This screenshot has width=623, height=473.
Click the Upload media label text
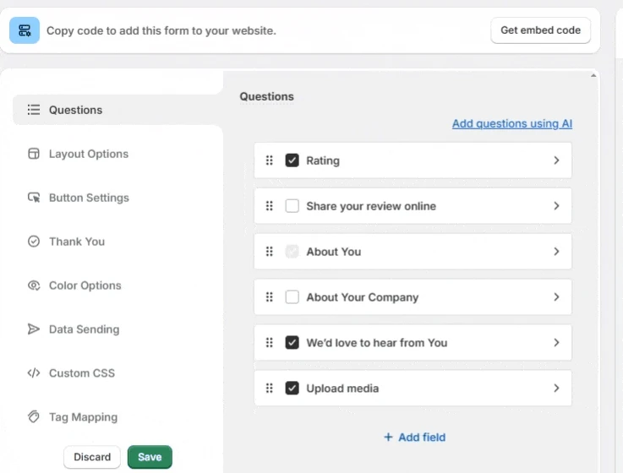click(342, 389)
